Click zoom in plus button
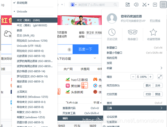Viewport: 167px width, 127px height. [x=151, y=77]
